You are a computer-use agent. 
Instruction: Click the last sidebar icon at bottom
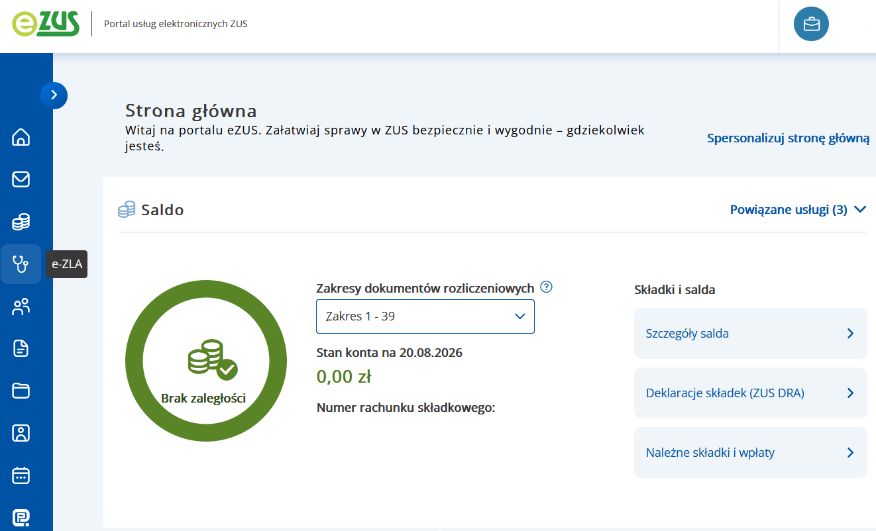pyautogui.click(x=21, y=518)
